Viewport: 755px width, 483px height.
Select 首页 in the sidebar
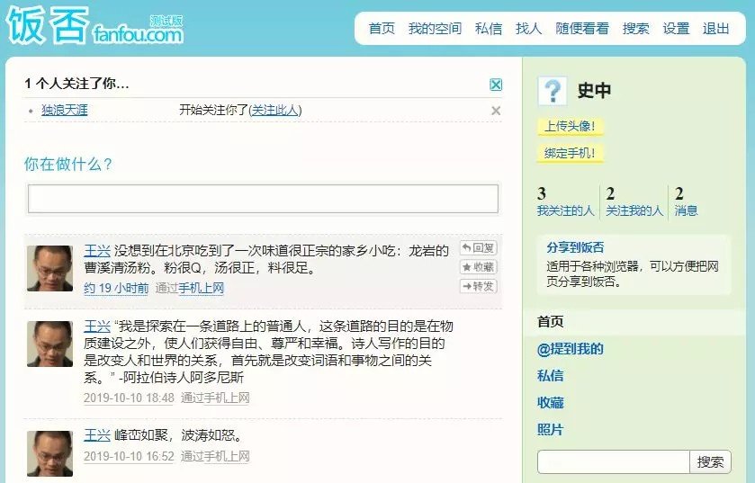click(551, 321)
